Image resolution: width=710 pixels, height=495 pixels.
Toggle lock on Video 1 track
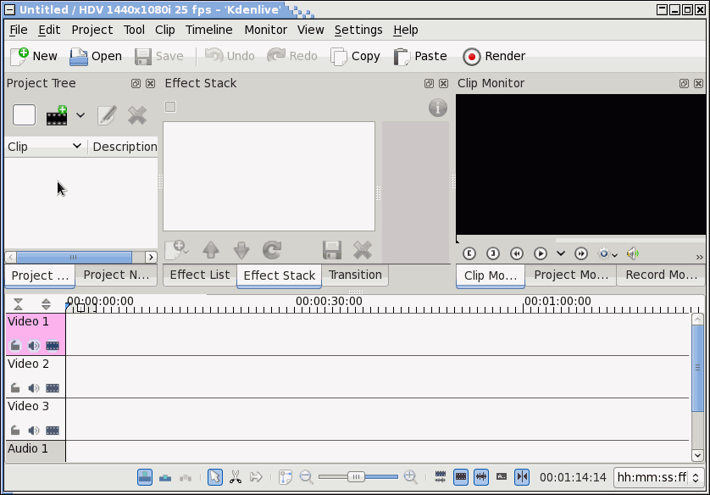(x=15, y=346)
